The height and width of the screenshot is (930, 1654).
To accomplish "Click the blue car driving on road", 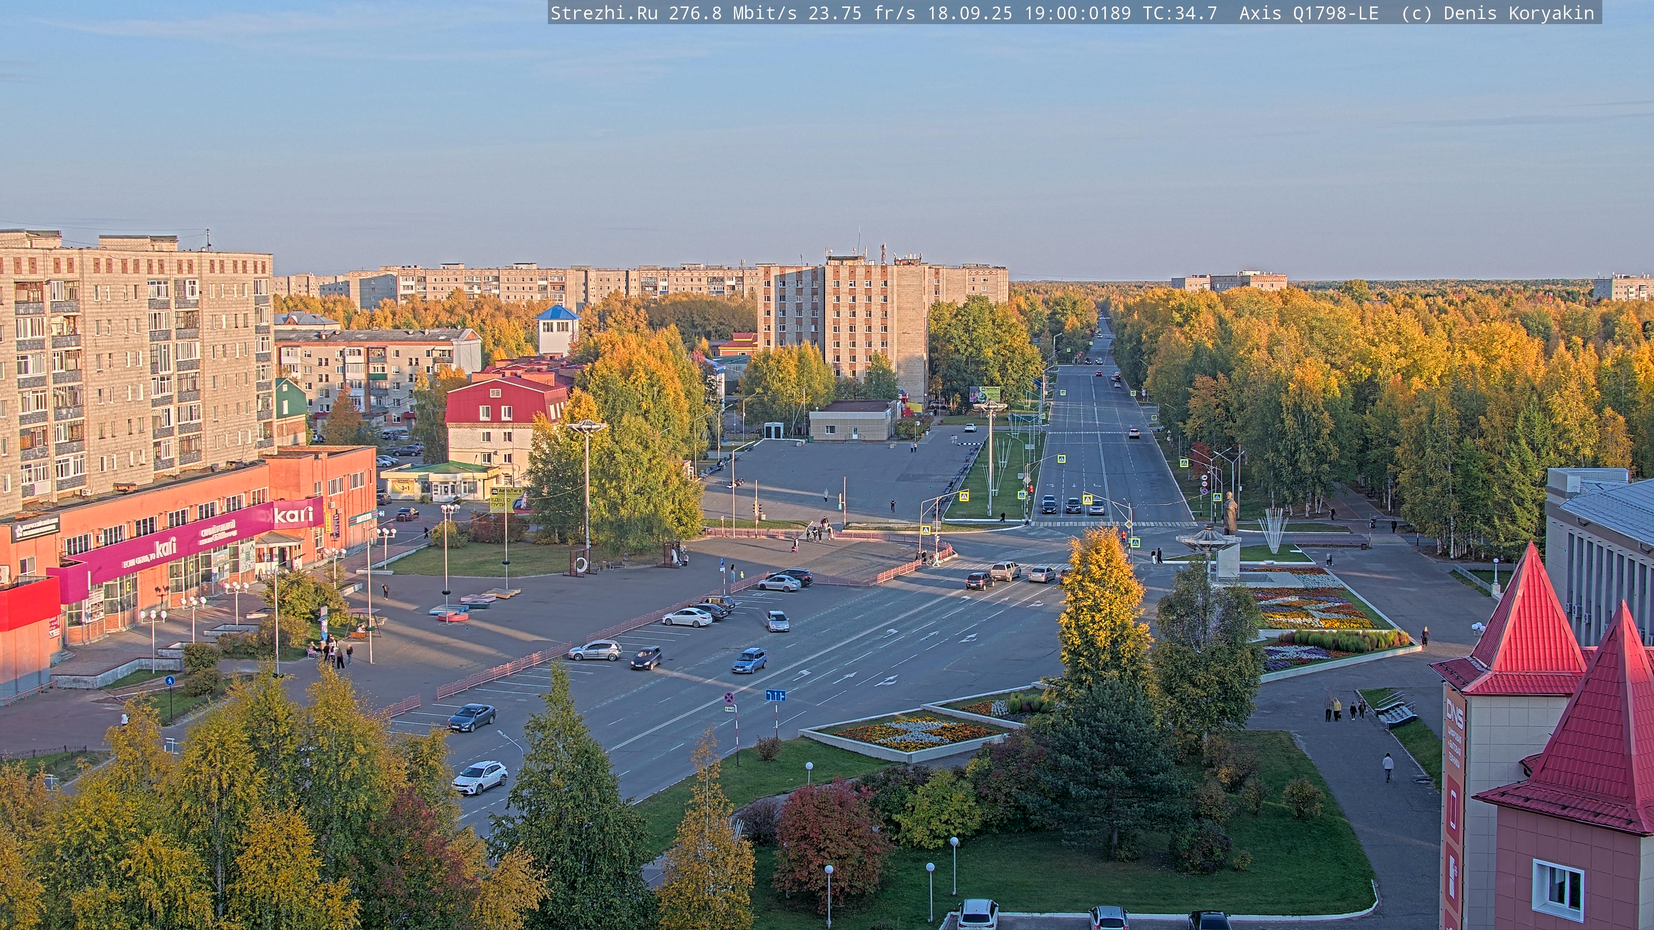I will tap(749, 660).
